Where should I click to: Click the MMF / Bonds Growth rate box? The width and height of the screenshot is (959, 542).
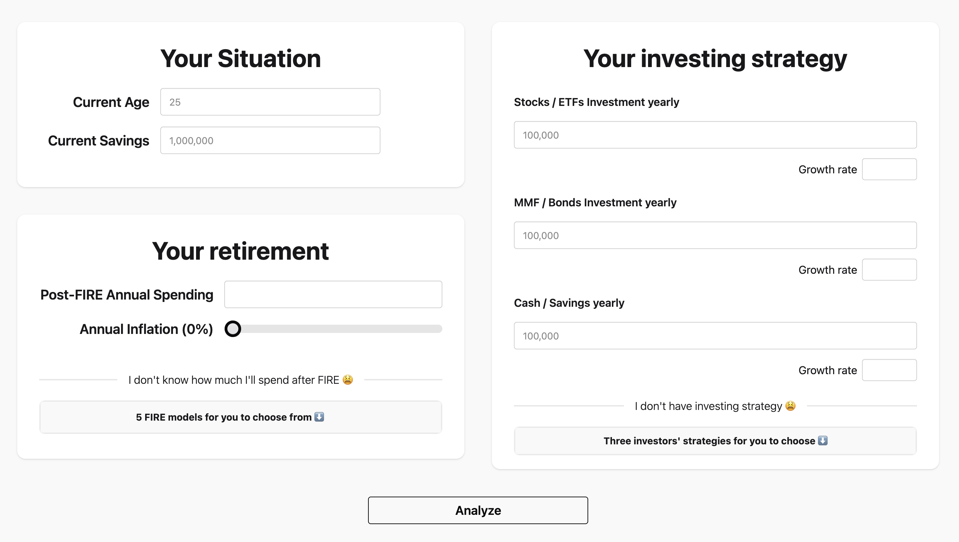point(889,270)
